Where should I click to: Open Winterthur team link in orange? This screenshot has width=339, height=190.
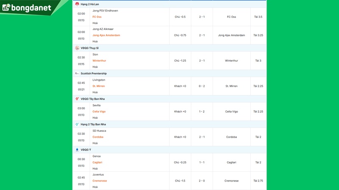pos(99,61)
